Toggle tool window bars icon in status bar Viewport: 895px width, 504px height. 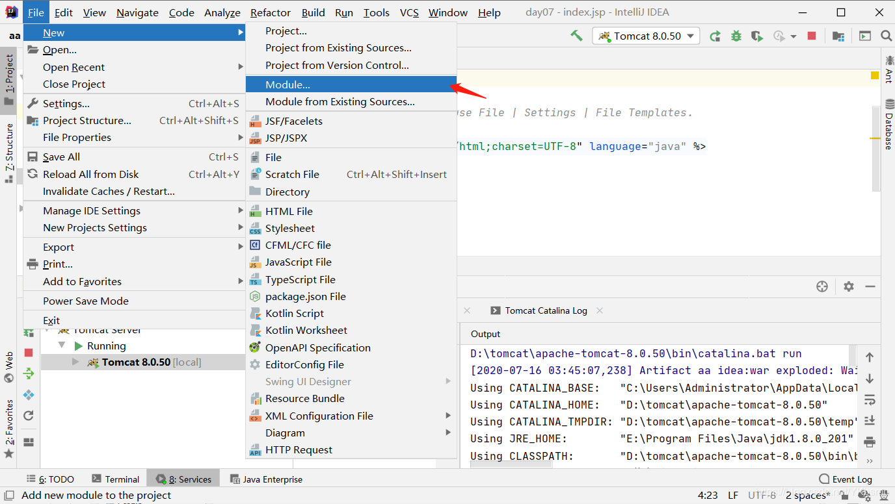click(x=9, y=496)
